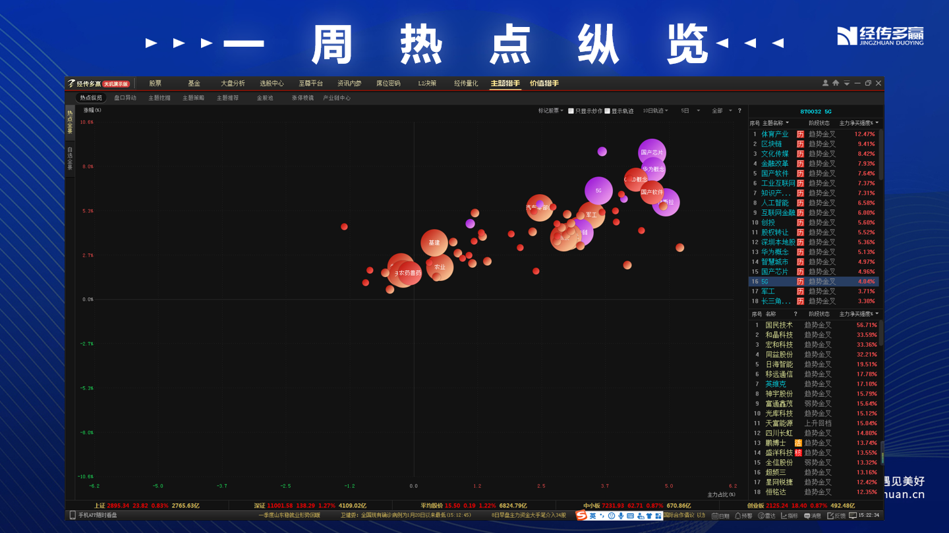Click the home icon in title bar
The width and height of the screenshot is (949, 533).
[836, 83]
